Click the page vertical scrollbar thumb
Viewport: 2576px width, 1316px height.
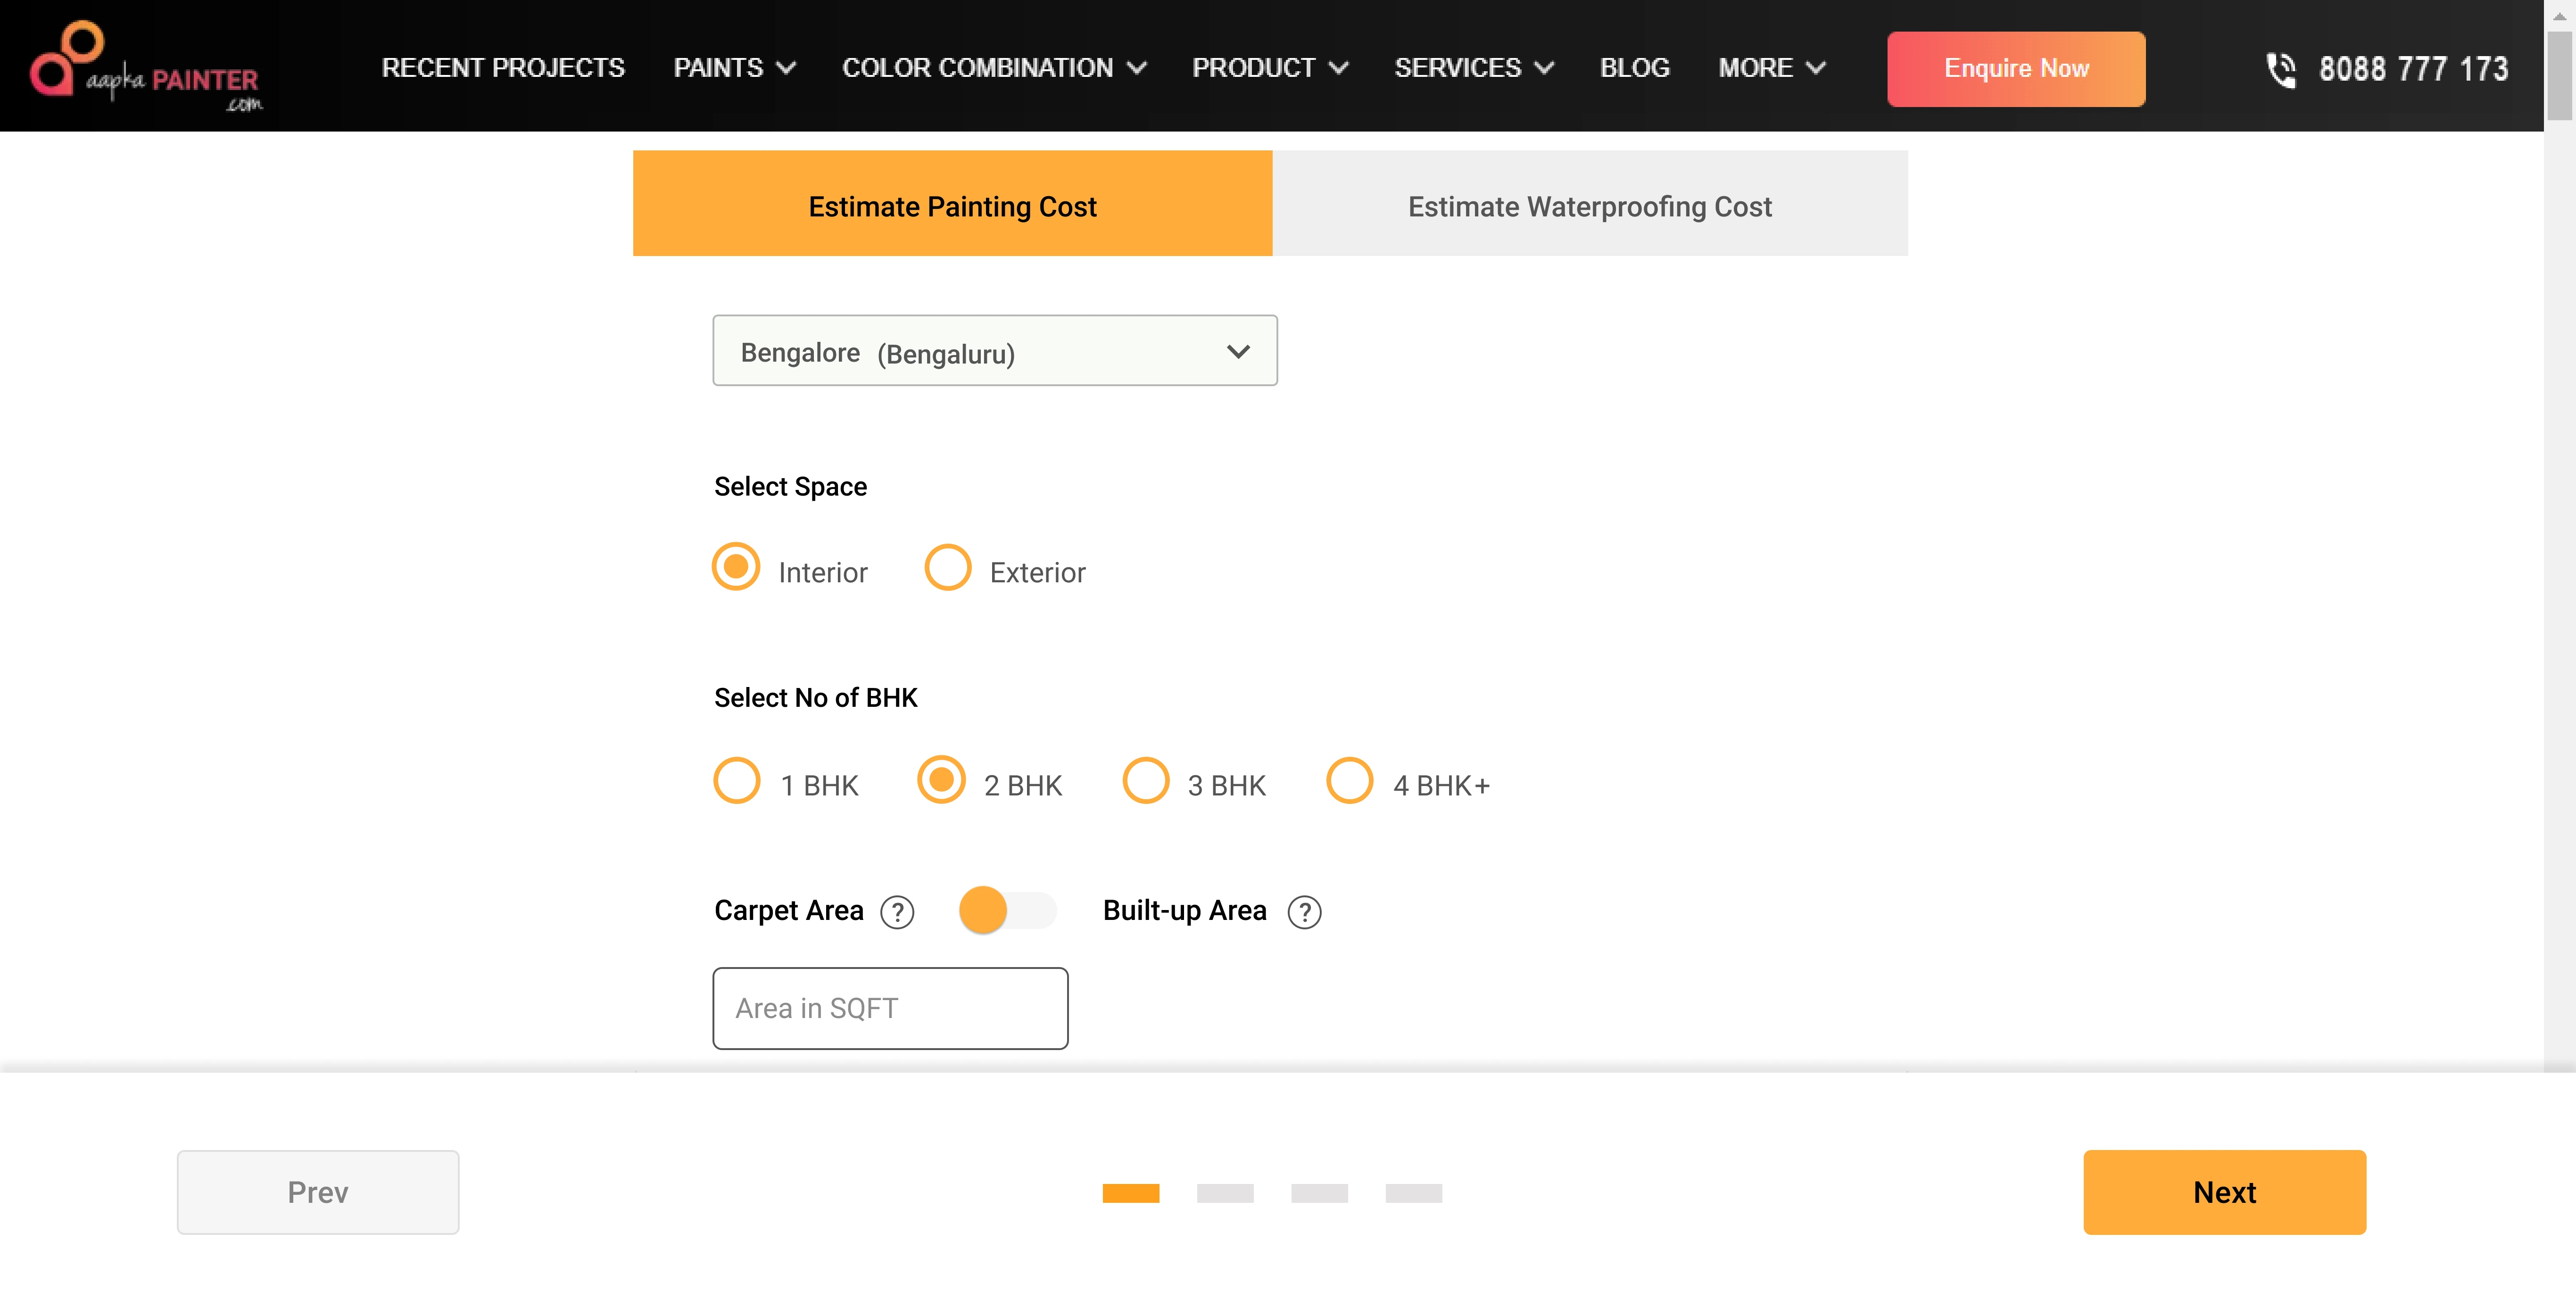point(2559,75)
